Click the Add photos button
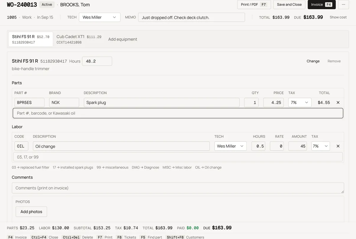The image size is (356, 239). [x=31, y=212]
